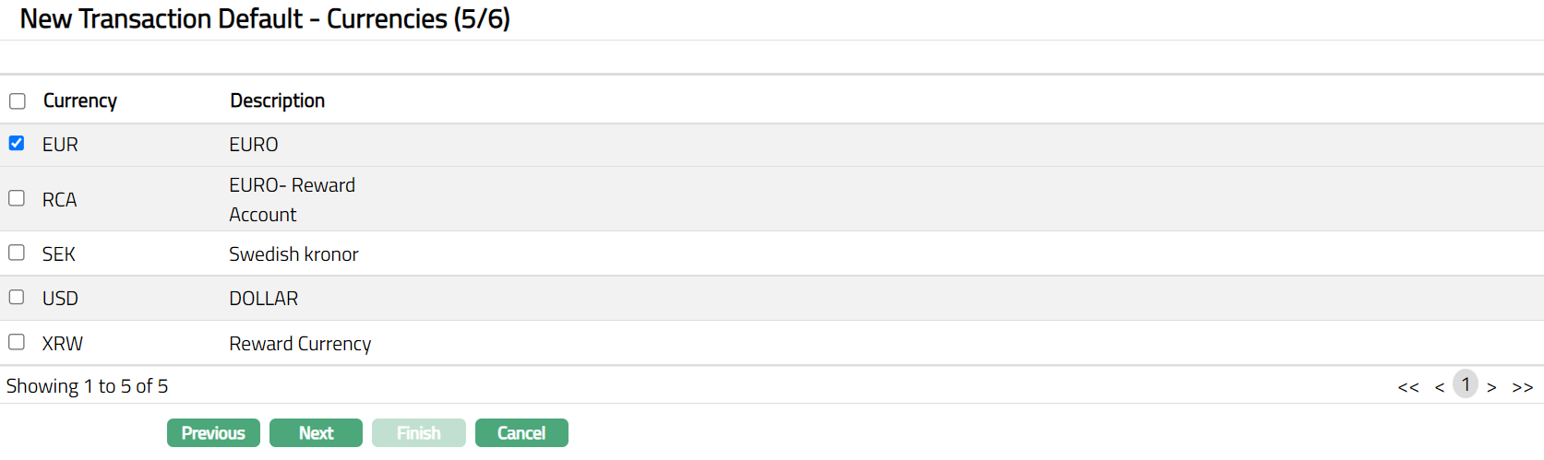Select the USD currency checkbox
Viewport: 1544px width, 460px height.
pos(17,297)
